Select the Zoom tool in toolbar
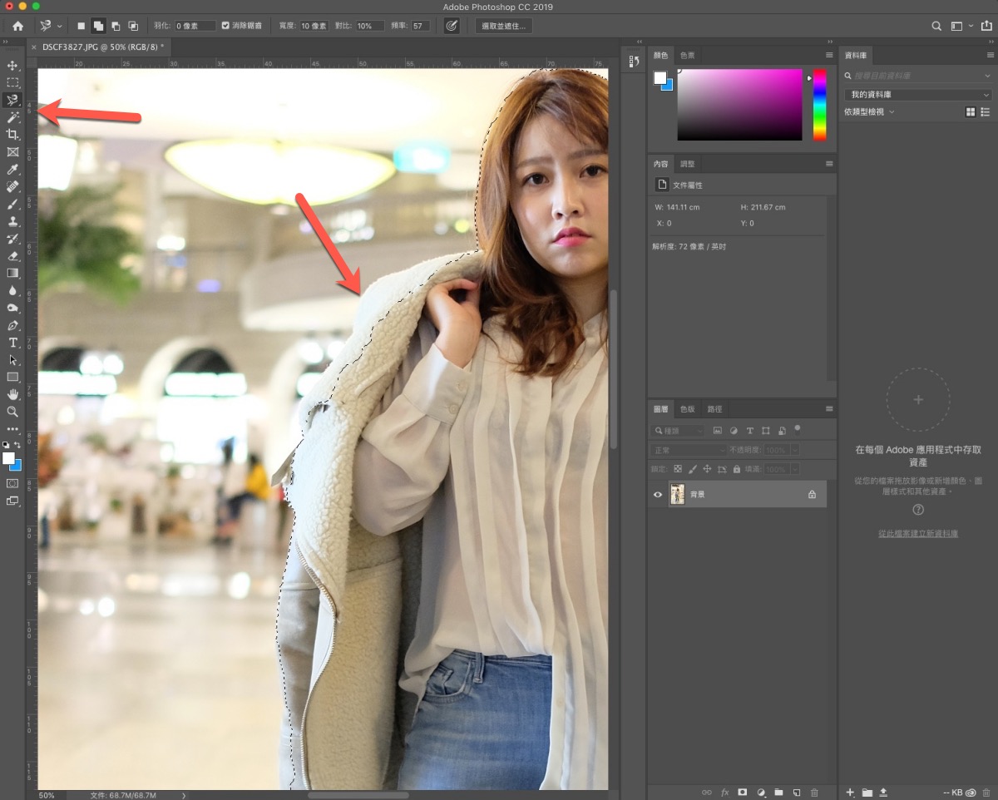The height and width of the screenshot is (800, 998). pyautogui.click(x=12, y=412)
